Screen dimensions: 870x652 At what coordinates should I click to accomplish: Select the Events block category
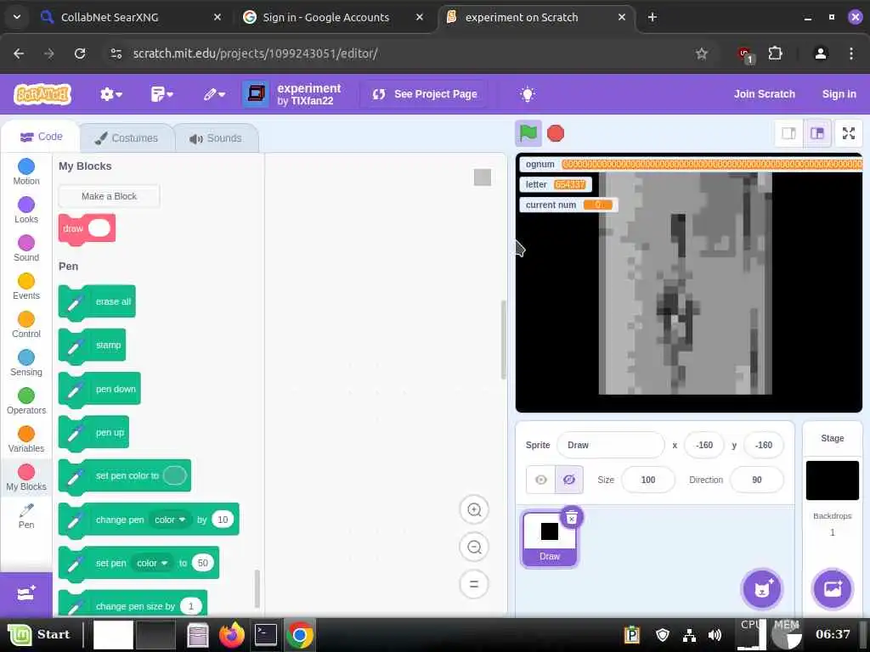click(x=26, y=287)
